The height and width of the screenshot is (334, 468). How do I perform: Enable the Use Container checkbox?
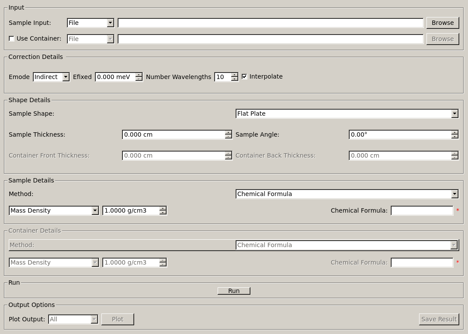tap(12, 39)
